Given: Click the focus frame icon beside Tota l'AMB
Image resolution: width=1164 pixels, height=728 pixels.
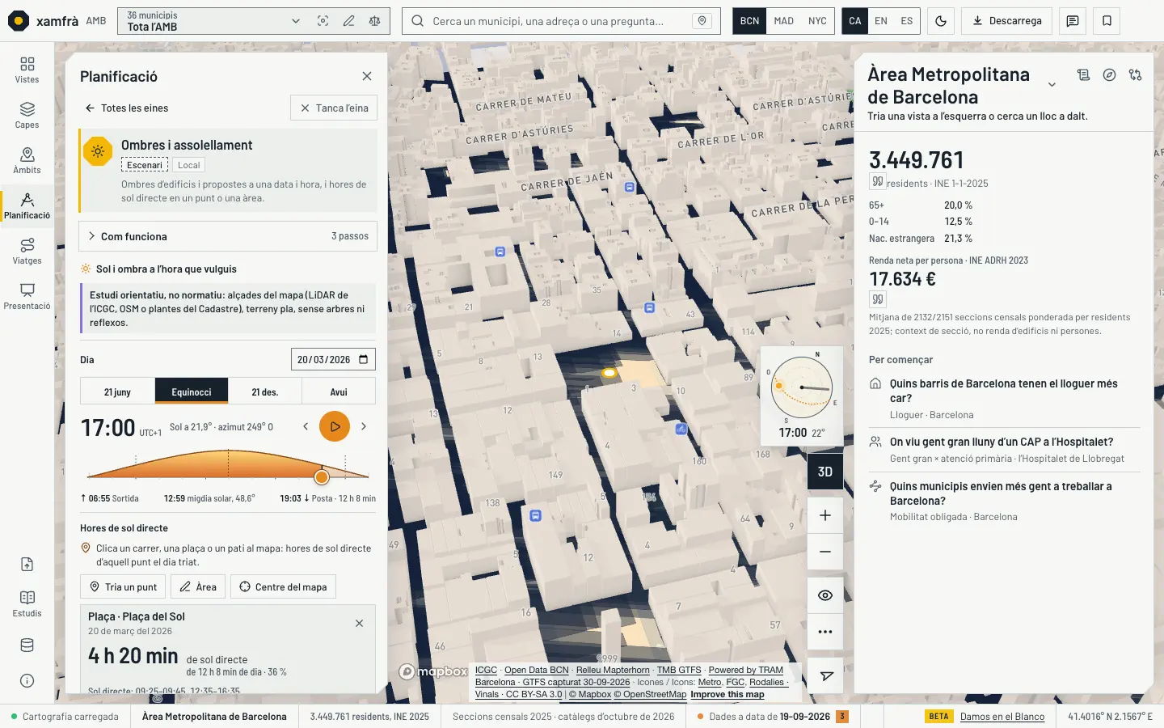Looking at the screenshot, I should coord(323,21).
